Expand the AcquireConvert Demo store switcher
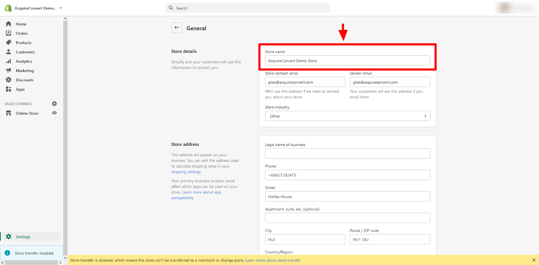Image resolution: width=539 pixels, height=265 pixels. pos(61,8)
